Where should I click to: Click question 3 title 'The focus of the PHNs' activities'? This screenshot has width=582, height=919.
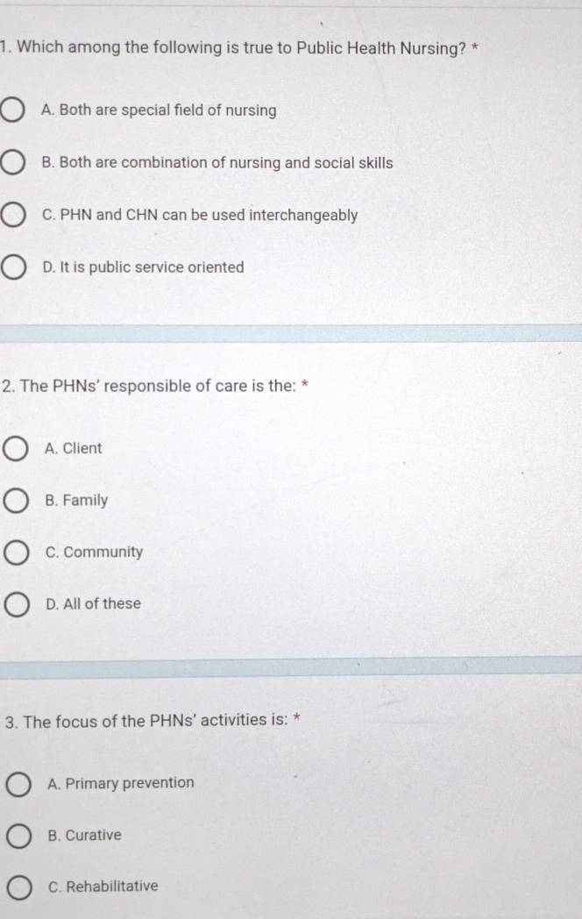pos(153,720)
